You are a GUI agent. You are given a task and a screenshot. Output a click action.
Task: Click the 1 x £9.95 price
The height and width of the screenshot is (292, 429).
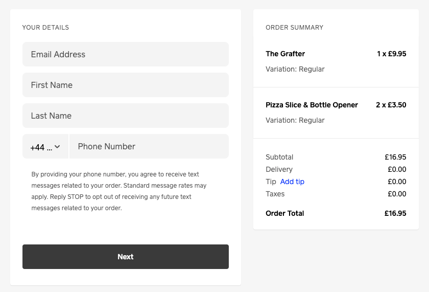pyautogui.click(x=391, y=54)
